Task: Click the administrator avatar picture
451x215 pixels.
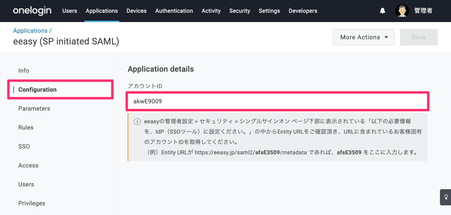Action: [x=402, y=11]
